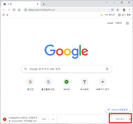Go back using the browser back arrow
The image size is (133, 124).
(x=4, y=10)
